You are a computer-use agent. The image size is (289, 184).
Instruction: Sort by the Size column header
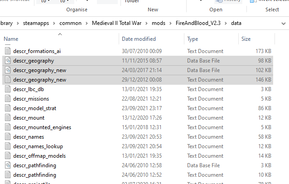pyautogui.click(x=246, y=39)
